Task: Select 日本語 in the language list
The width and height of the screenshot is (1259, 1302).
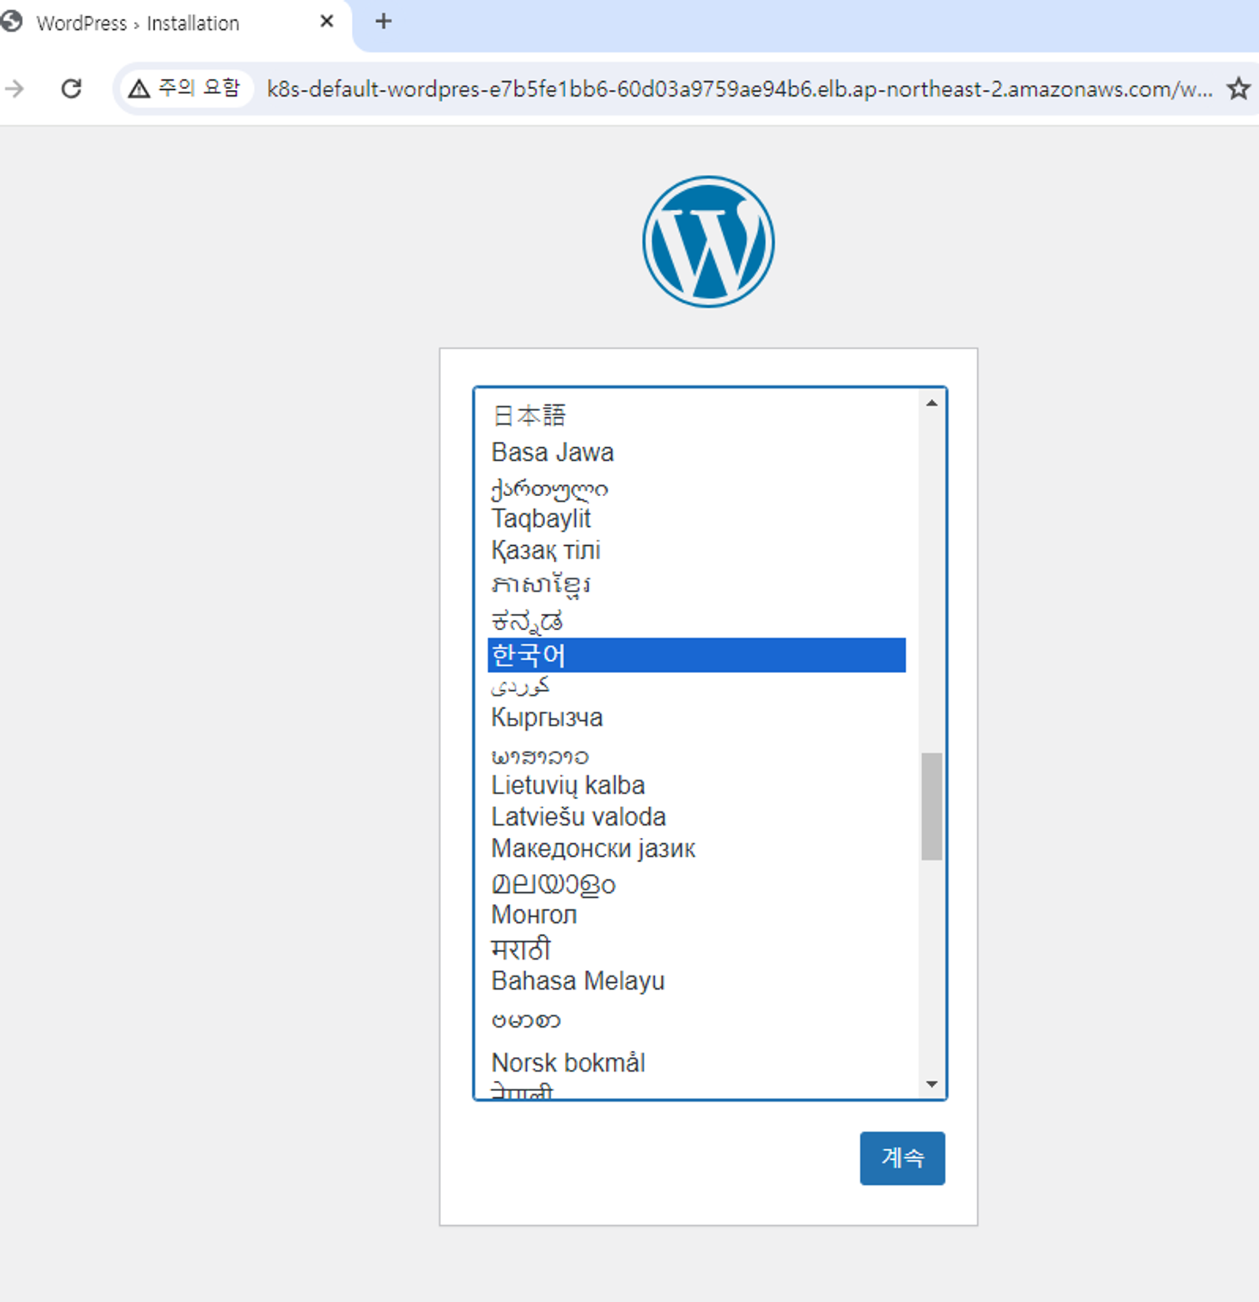Action: [x=697, y=415]
